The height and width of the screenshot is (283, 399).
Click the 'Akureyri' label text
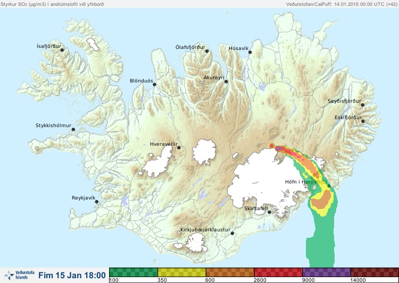pos(214,78)
